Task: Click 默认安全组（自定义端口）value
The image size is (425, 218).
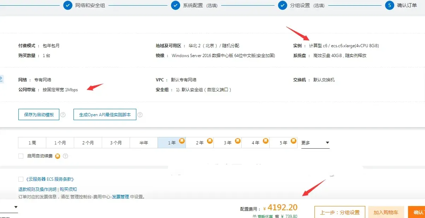Action: (203, 90)
